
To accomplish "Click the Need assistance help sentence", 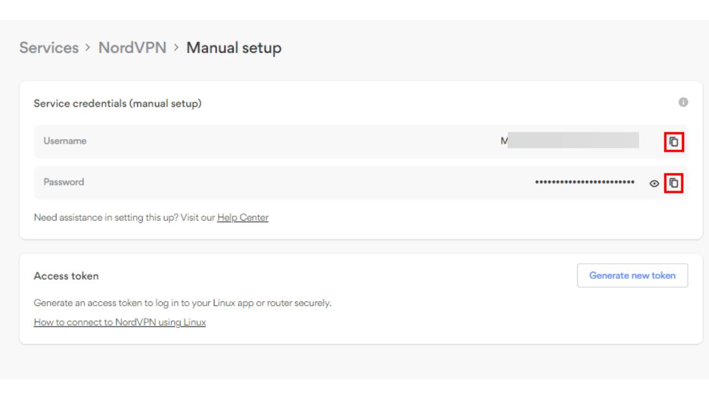I will 151,218.
